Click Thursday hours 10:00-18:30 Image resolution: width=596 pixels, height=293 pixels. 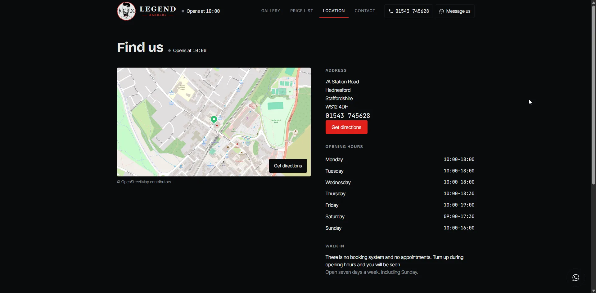click(x=459, y=193)
